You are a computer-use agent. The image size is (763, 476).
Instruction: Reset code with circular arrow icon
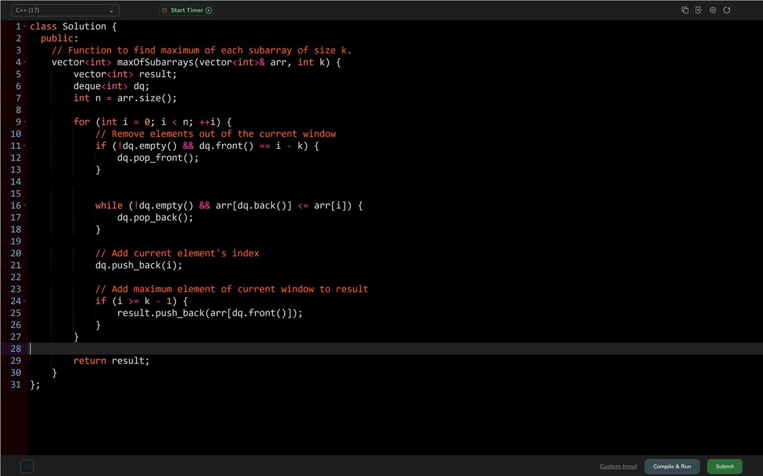coord(727,10)
